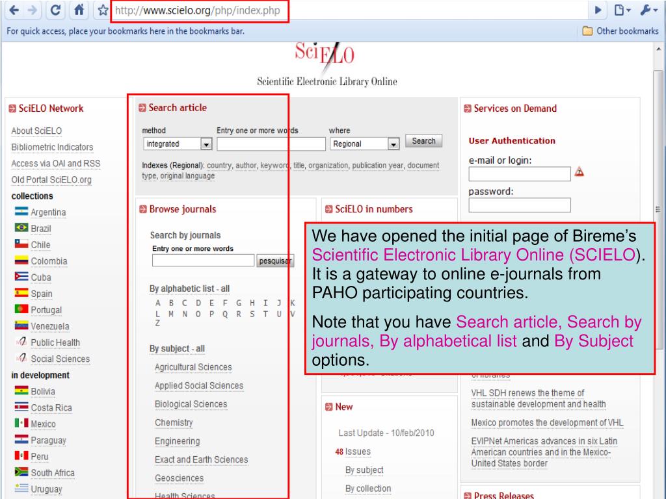Click the Uruguay flag icon
666x499 pixels.
[21, 488]
